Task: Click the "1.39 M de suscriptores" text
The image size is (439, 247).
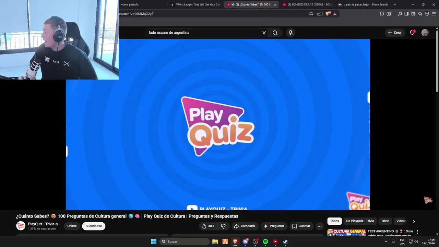Action: (42, 229)
